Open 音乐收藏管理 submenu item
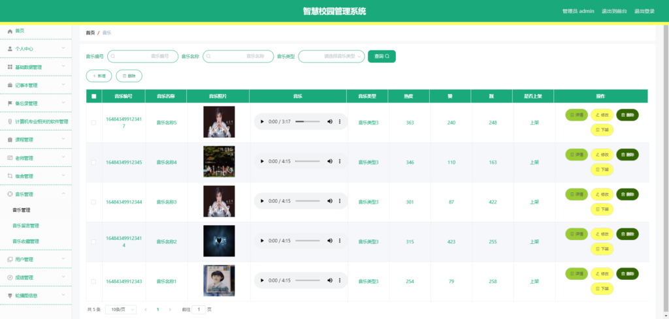 25,241
